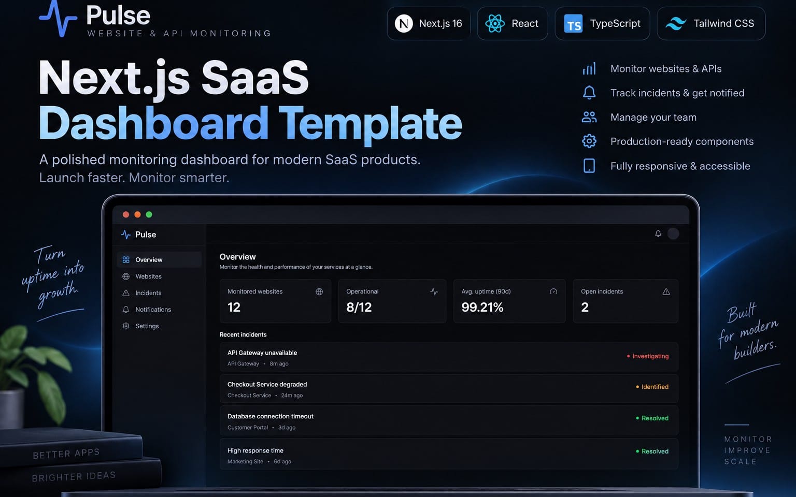796x497 pixels.
Task: Open the API Gateway unavailable incident
Action: pyautogui.click(x=449, y=357)
